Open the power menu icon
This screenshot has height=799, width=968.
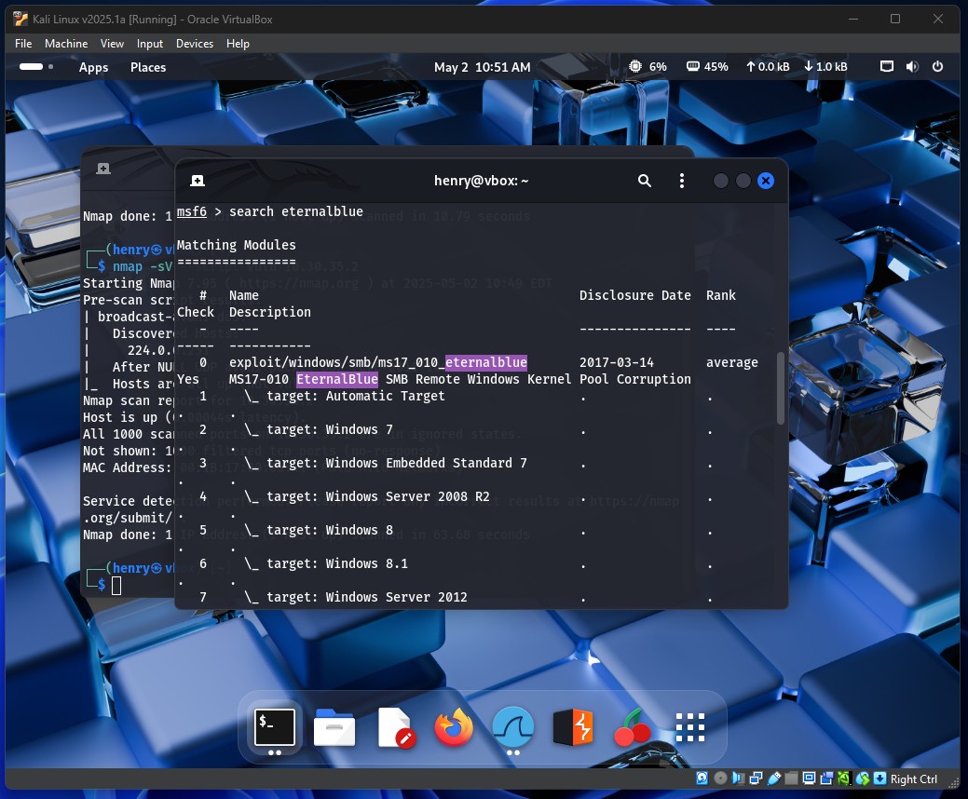point(938,66)
